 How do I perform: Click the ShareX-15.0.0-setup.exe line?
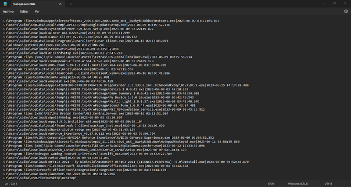69,129
